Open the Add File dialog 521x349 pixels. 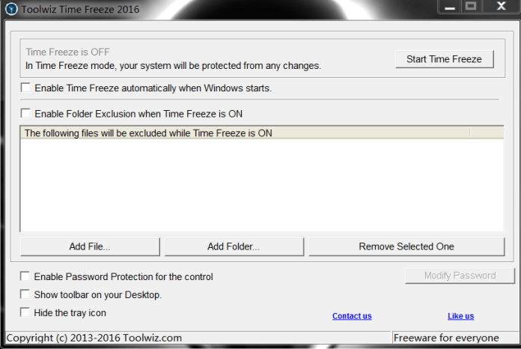pos(90,246)
